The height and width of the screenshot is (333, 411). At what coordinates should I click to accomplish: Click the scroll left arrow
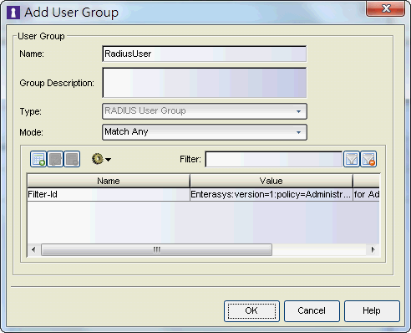33,249
